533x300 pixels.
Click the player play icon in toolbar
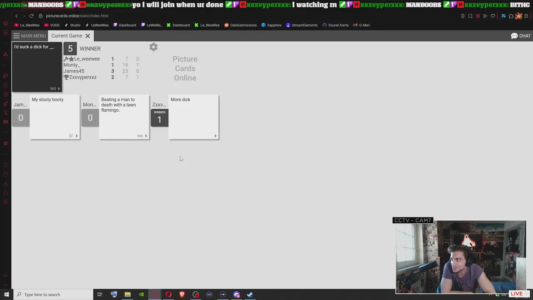485,16
